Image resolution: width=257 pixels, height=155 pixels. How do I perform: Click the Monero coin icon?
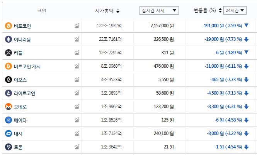[8, 107]
